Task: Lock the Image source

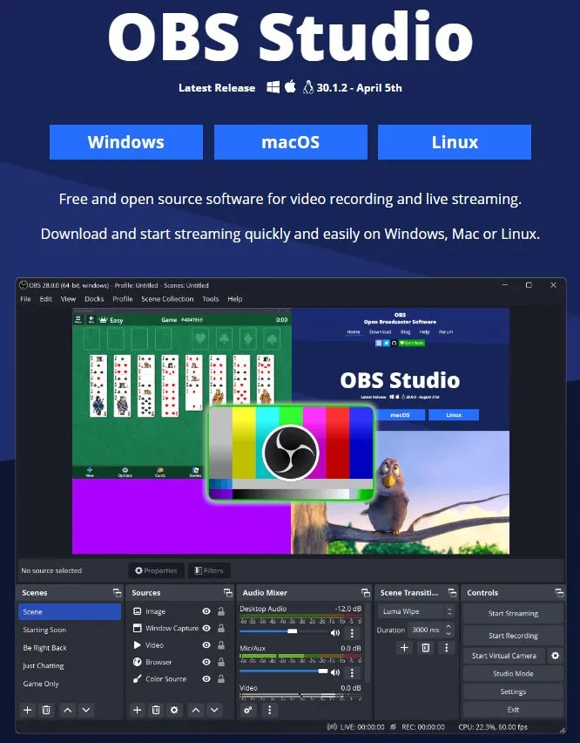Action: (x=221, y=611)
